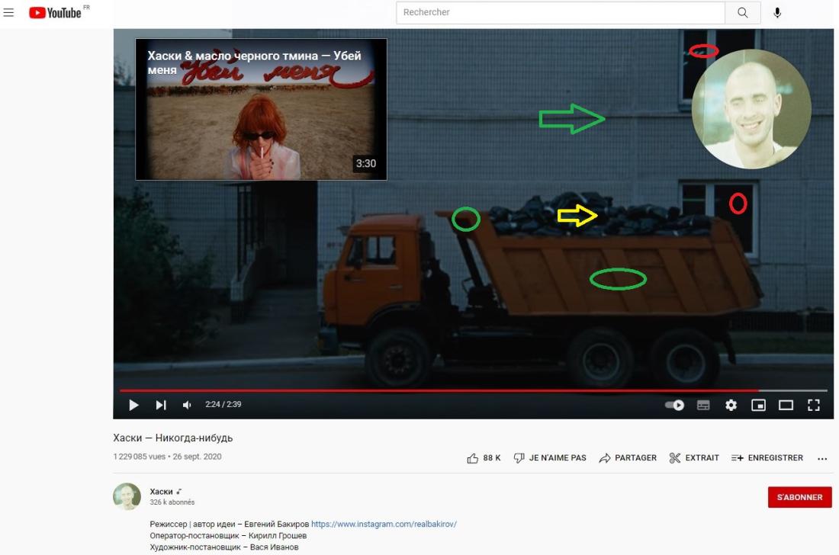Start voice search with microphone icon
This screenshot has height=555, width=839.
777,12
